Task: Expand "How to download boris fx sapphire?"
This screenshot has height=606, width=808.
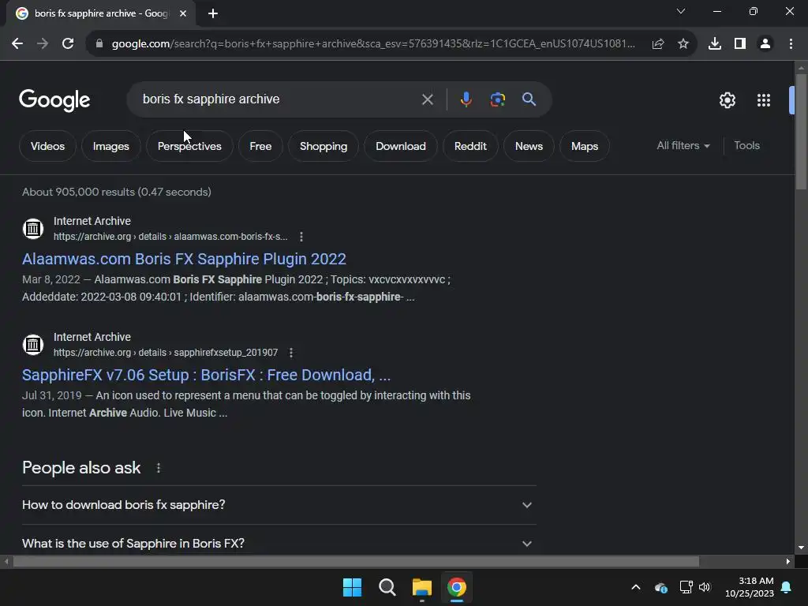Action: [x=279, y=505]
